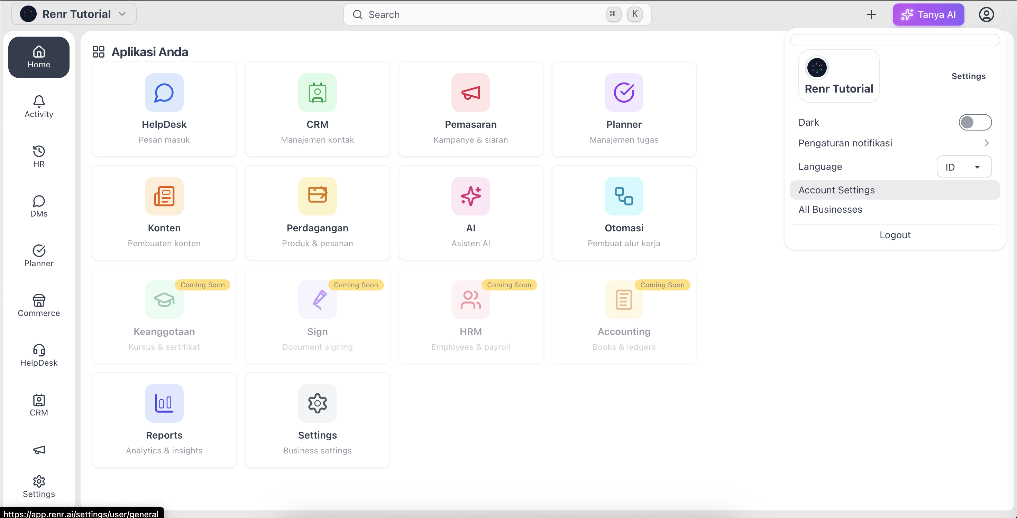The width and height of the screenshot is (1017, 518).
Task: Open Settings at the sidebar bottom
Action: 39,487
